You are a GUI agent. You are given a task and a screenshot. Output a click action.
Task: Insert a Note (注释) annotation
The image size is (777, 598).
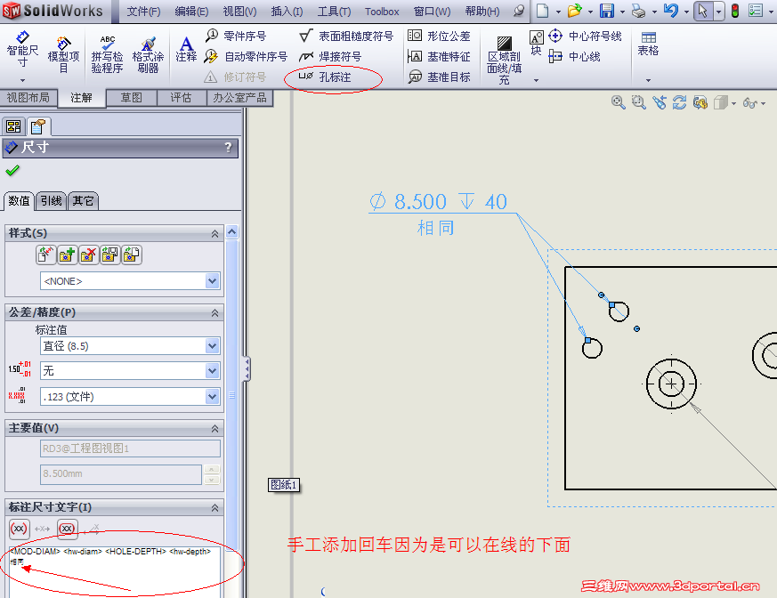coord(186,49)
